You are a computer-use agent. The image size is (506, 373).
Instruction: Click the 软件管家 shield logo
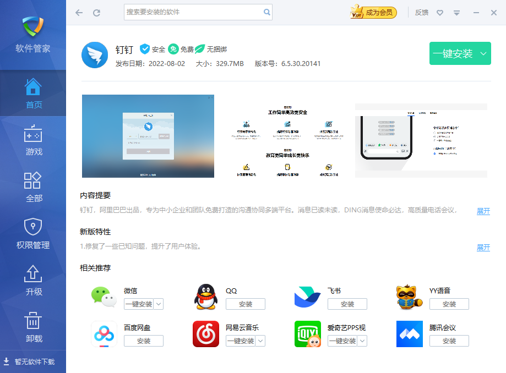point(33,26)
